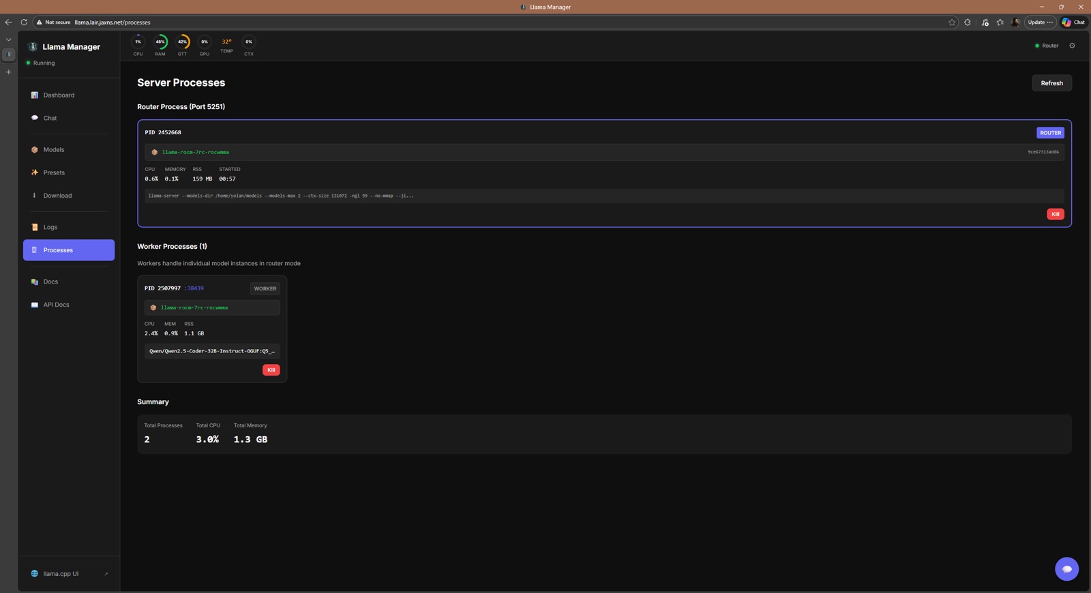Open the media music-note control icon
This screenshot has height=593, width=1091.
coord(985,22)
